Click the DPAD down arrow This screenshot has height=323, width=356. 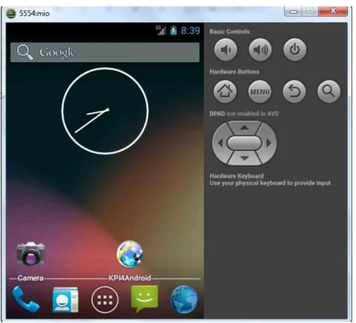click(x=245, y=159)
